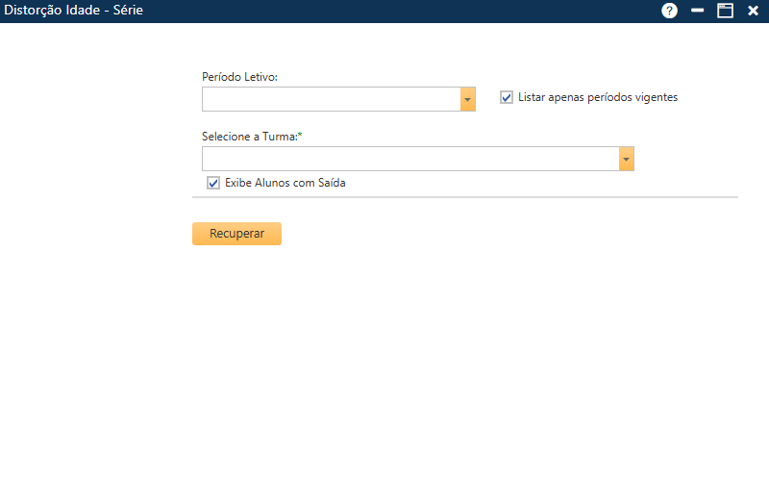Focus the Selecione a Turma combo field
Screen dimensions: 769x479
click(x=409, y=159)
